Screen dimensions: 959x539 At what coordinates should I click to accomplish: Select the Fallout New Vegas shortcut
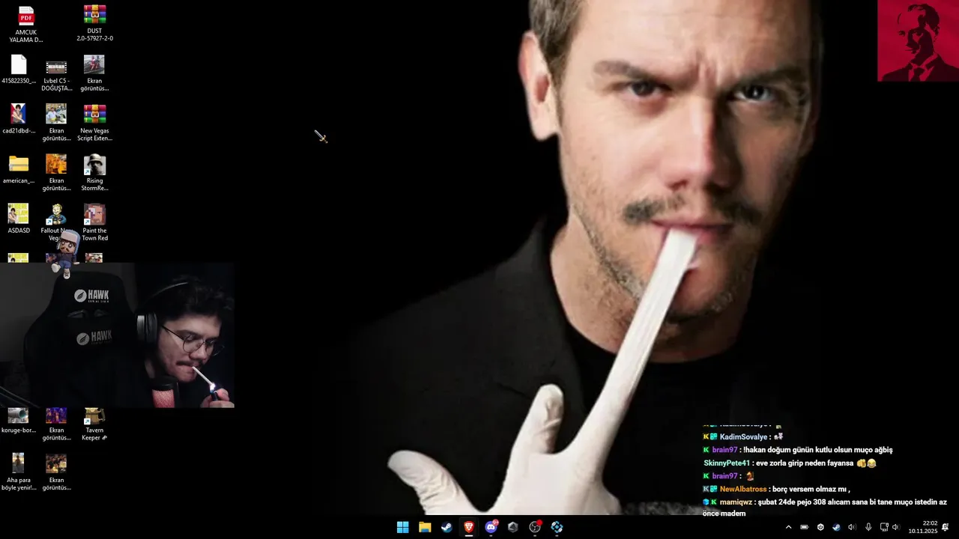click(x=56, y=222)
